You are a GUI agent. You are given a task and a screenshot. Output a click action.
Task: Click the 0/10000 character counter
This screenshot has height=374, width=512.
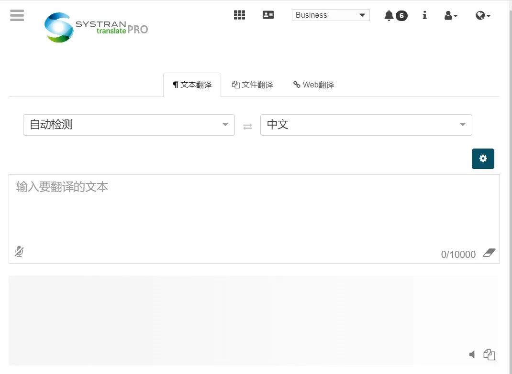coord(458,254)
